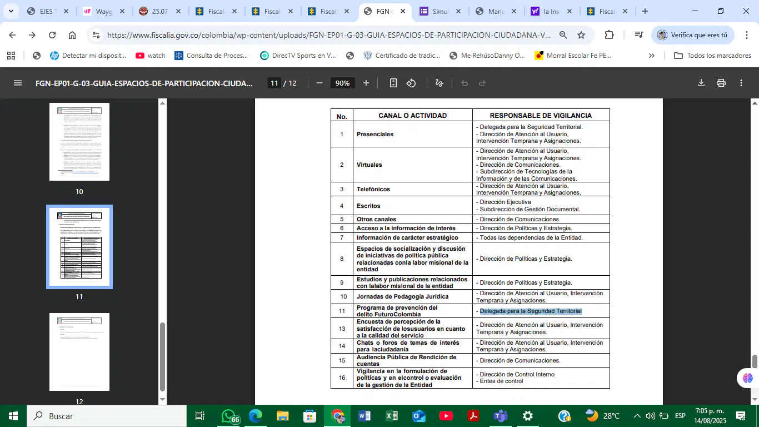The image size is (759, 427).
Task: Click the page number field showing 11
Action: [274, 83]
